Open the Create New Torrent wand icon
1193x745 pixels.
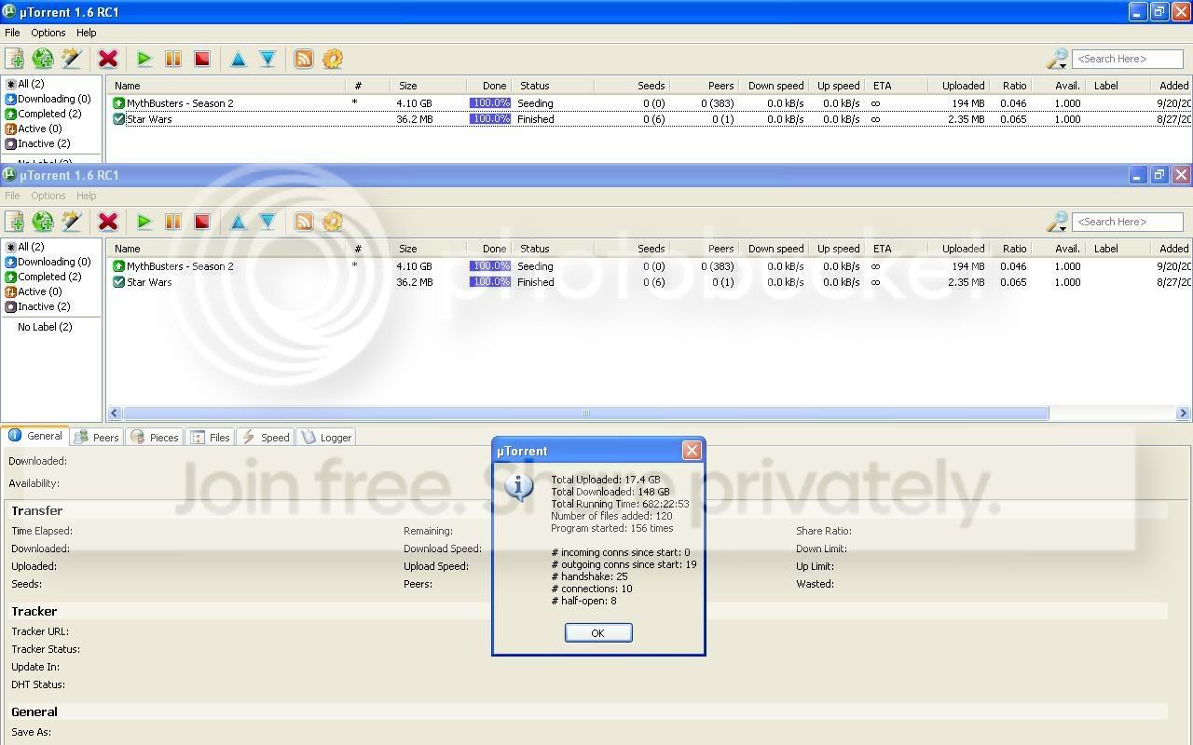tap(72, 222)
